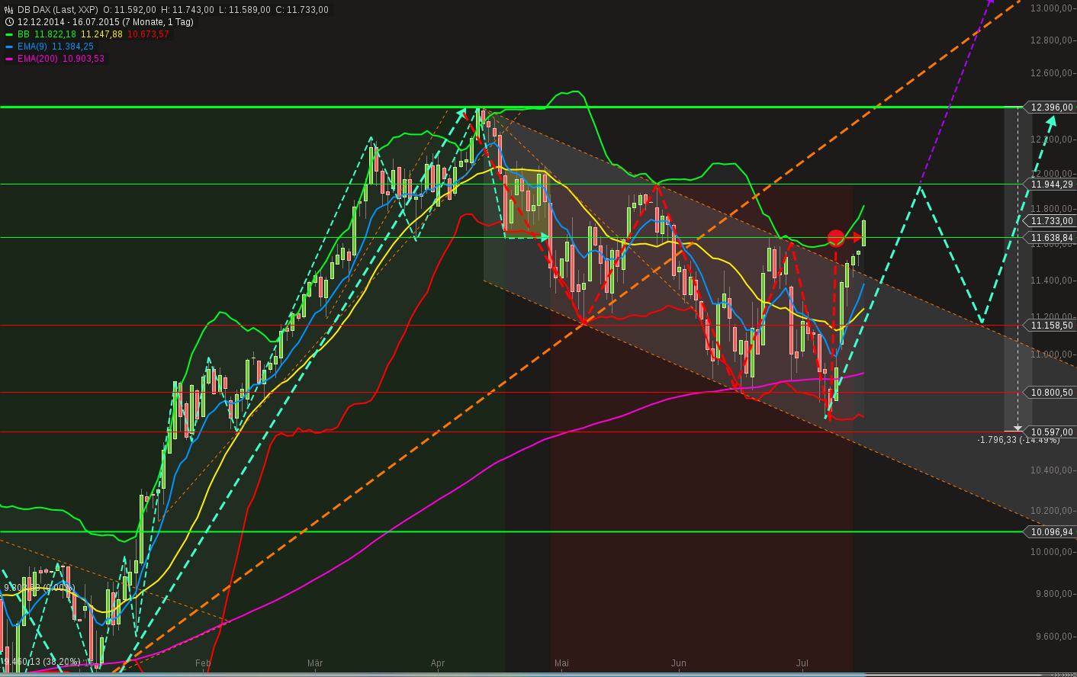Image resolution: width=1077 pixels, height=677 pixels.
Task: Click the EMA(200) indicator label
Action: [x=37, y=59]
